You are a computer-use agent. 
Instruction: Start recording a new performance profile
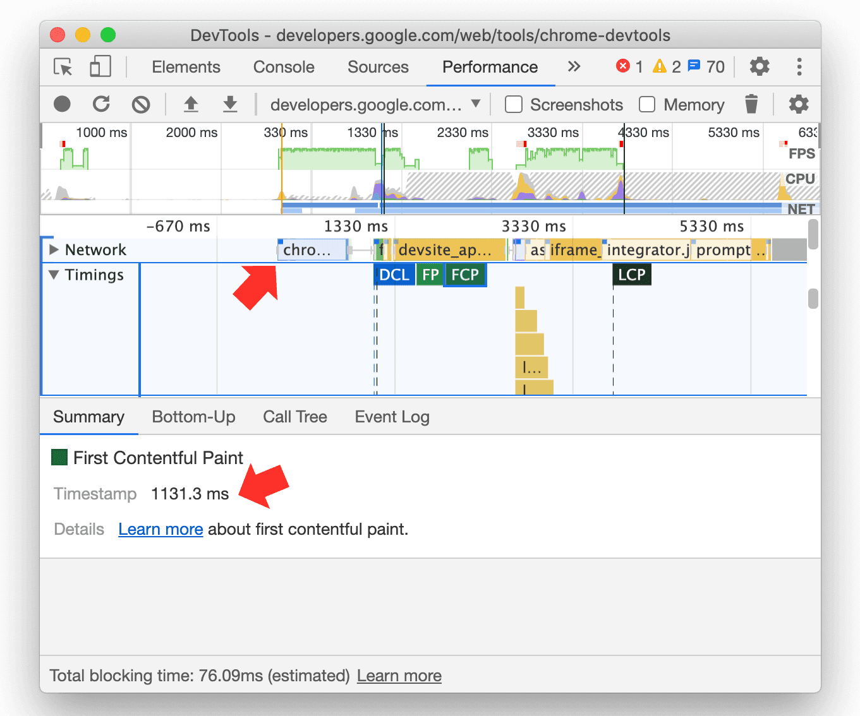62,104
